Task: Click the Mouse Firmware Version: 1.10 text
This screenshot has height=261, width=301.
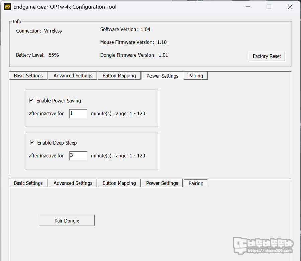Action: (x=133, y=42)
